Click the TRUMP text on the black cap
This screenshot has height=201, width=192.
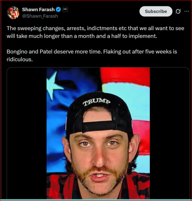pos(97,102)
